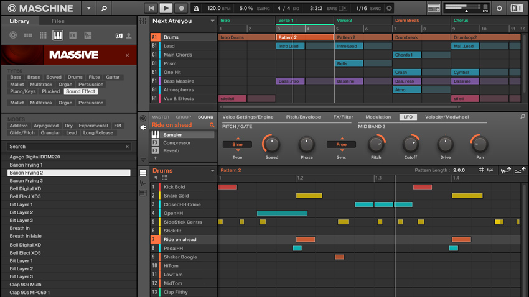This screenshot has height=297, width=529.
Task: Open the Drums group dropdown arrow
Action: coord(212,171)
